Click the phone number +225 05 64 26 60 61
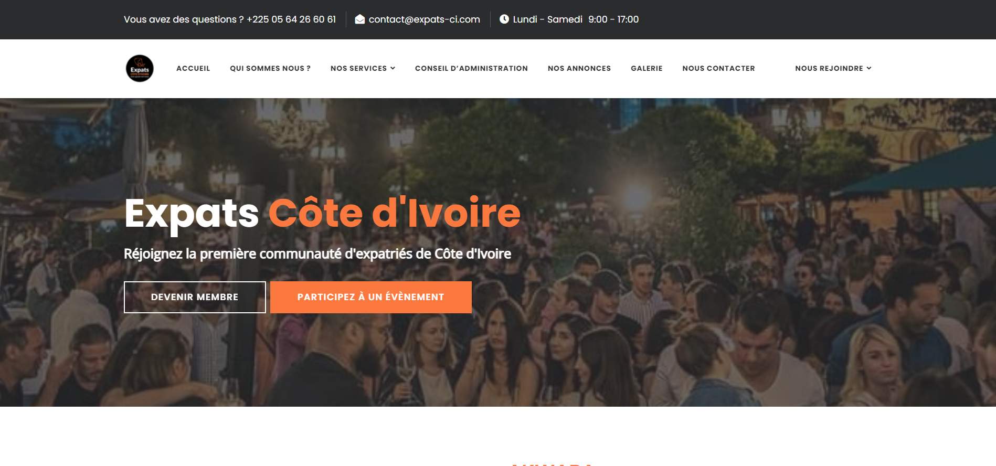Viewport: 996px width, 466px height. pyautogui.click(x=291, y=19)
